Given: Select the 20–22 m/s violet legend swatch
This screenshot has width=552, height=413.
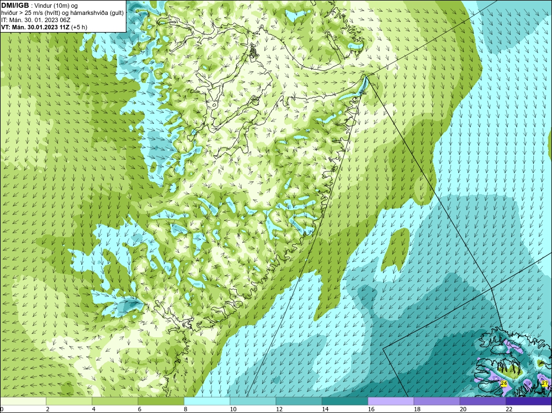Looking at the screenshot, I should pyautogui.click(x=482, y=401).
